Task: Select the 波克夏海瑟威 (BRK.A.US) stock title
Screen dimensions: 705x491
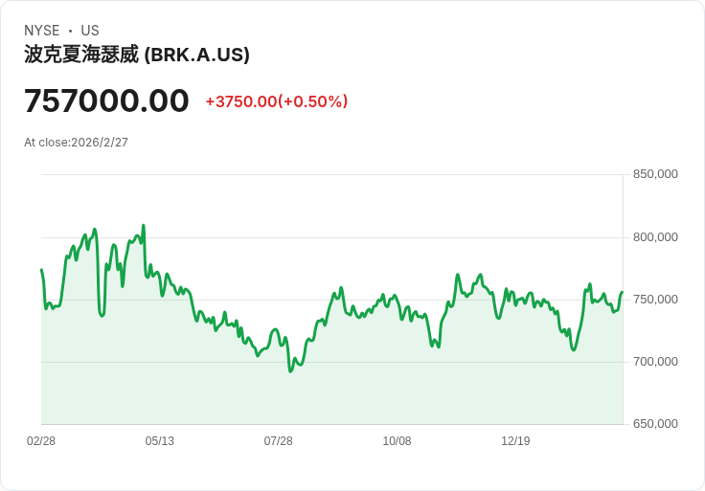Action: coord(137,55)
